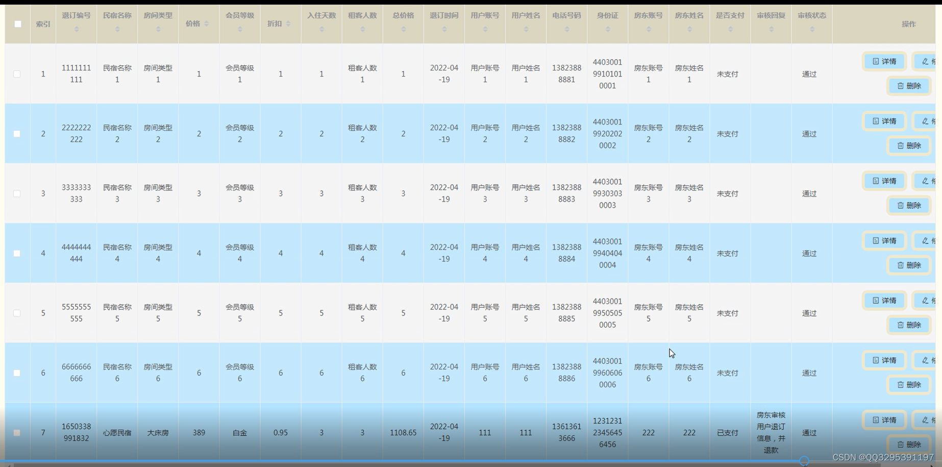Click the sort arrows under 审核回复
This screenshot has height=467, width=942.
tap(771, 30)
